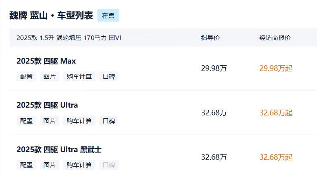Click the 2025款 四驱 Max model title
317x179 pixels.
click(46, 61)
